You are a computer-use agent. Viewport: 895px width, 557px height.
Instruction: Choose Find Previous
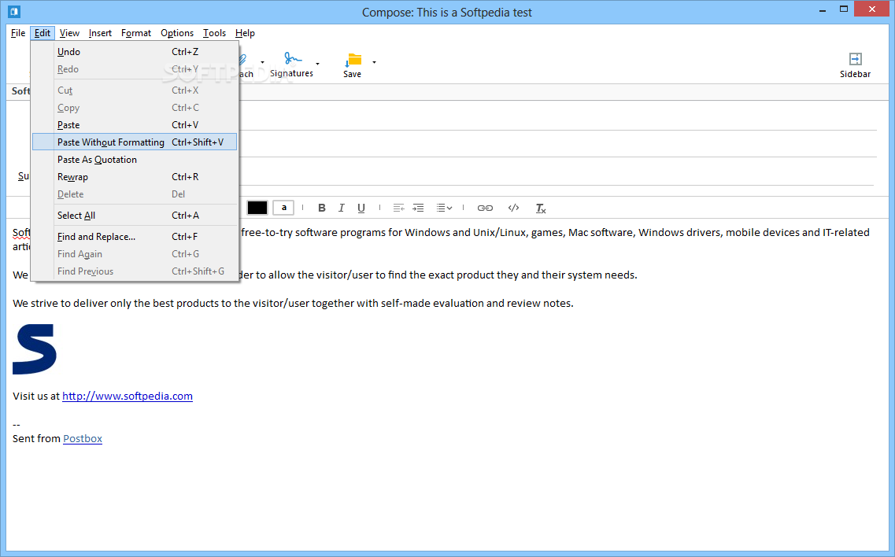(x=135, y=271)
